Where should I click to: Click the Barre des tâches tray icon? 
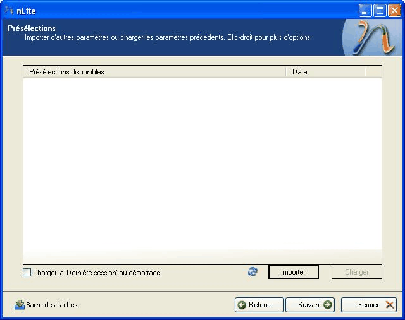coord(20,305)
